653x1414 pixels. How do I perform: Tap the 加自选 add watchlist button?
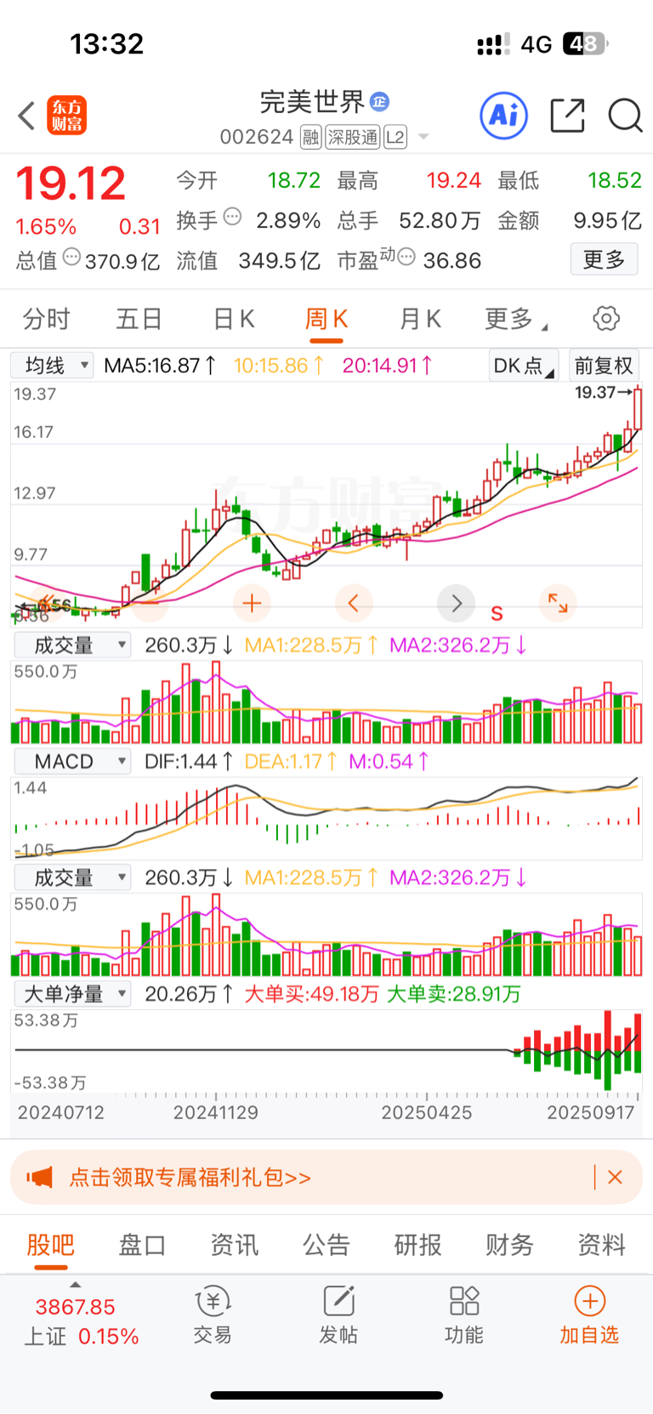point(589,1315)
